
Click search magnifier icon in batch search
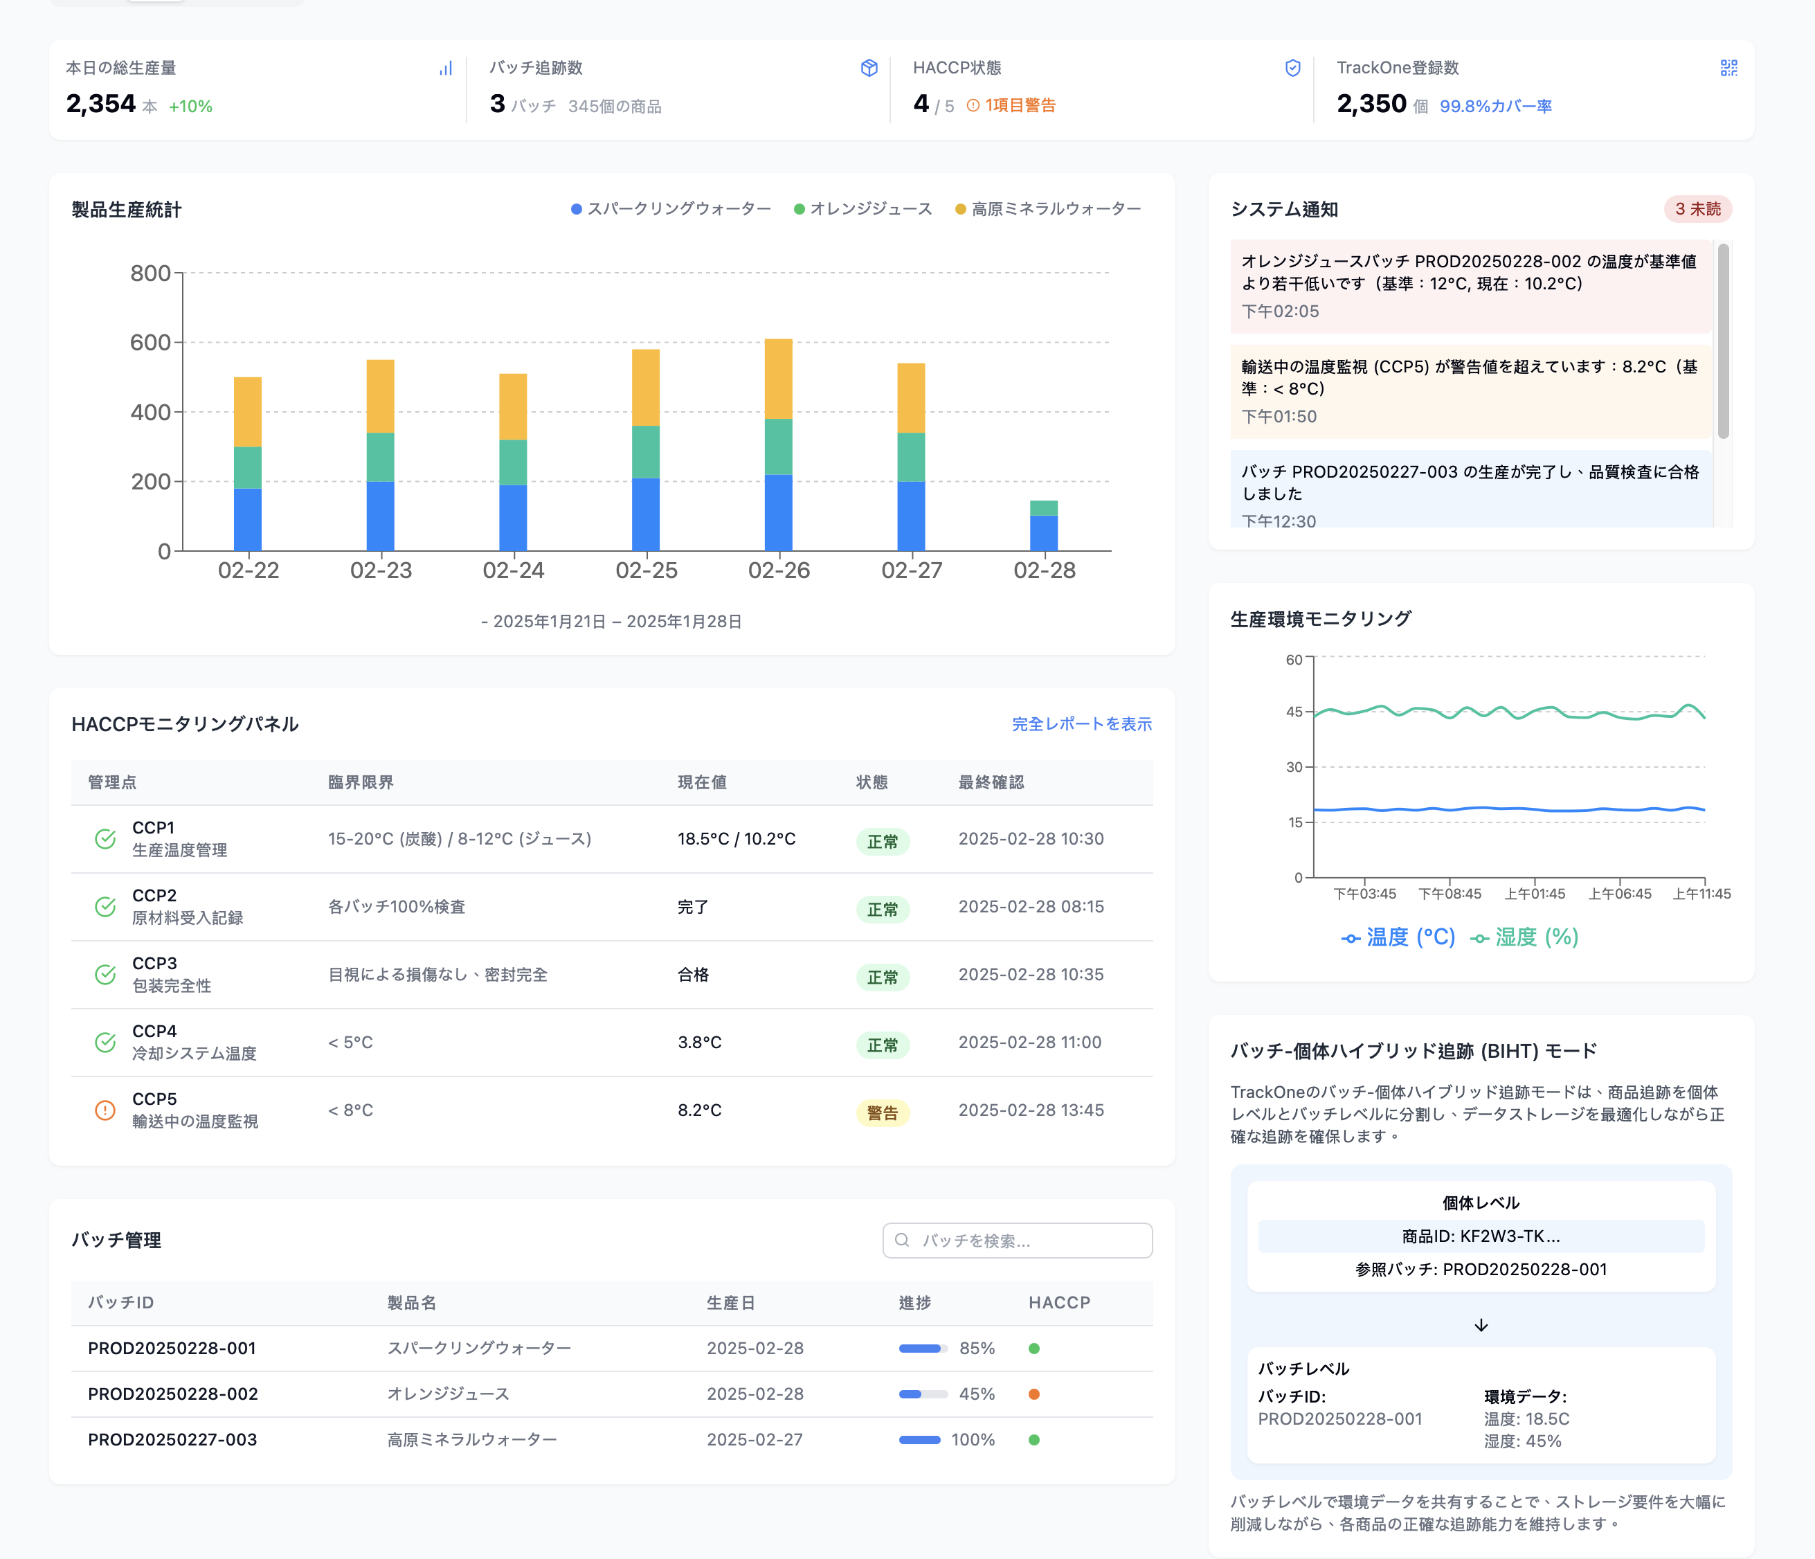902,1240
